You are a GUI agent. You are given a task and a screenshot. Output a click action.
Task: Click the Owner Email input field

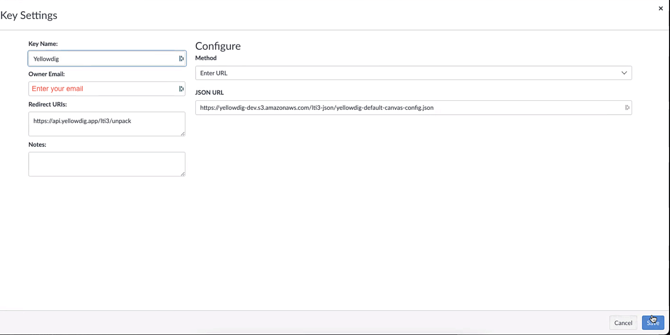(107, 89)
